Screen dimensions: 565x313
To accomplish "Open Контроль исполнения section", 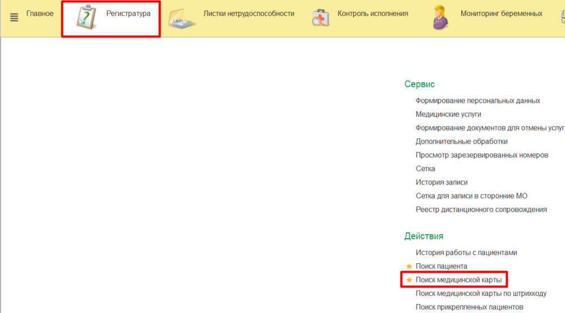I will click(373, 14).
